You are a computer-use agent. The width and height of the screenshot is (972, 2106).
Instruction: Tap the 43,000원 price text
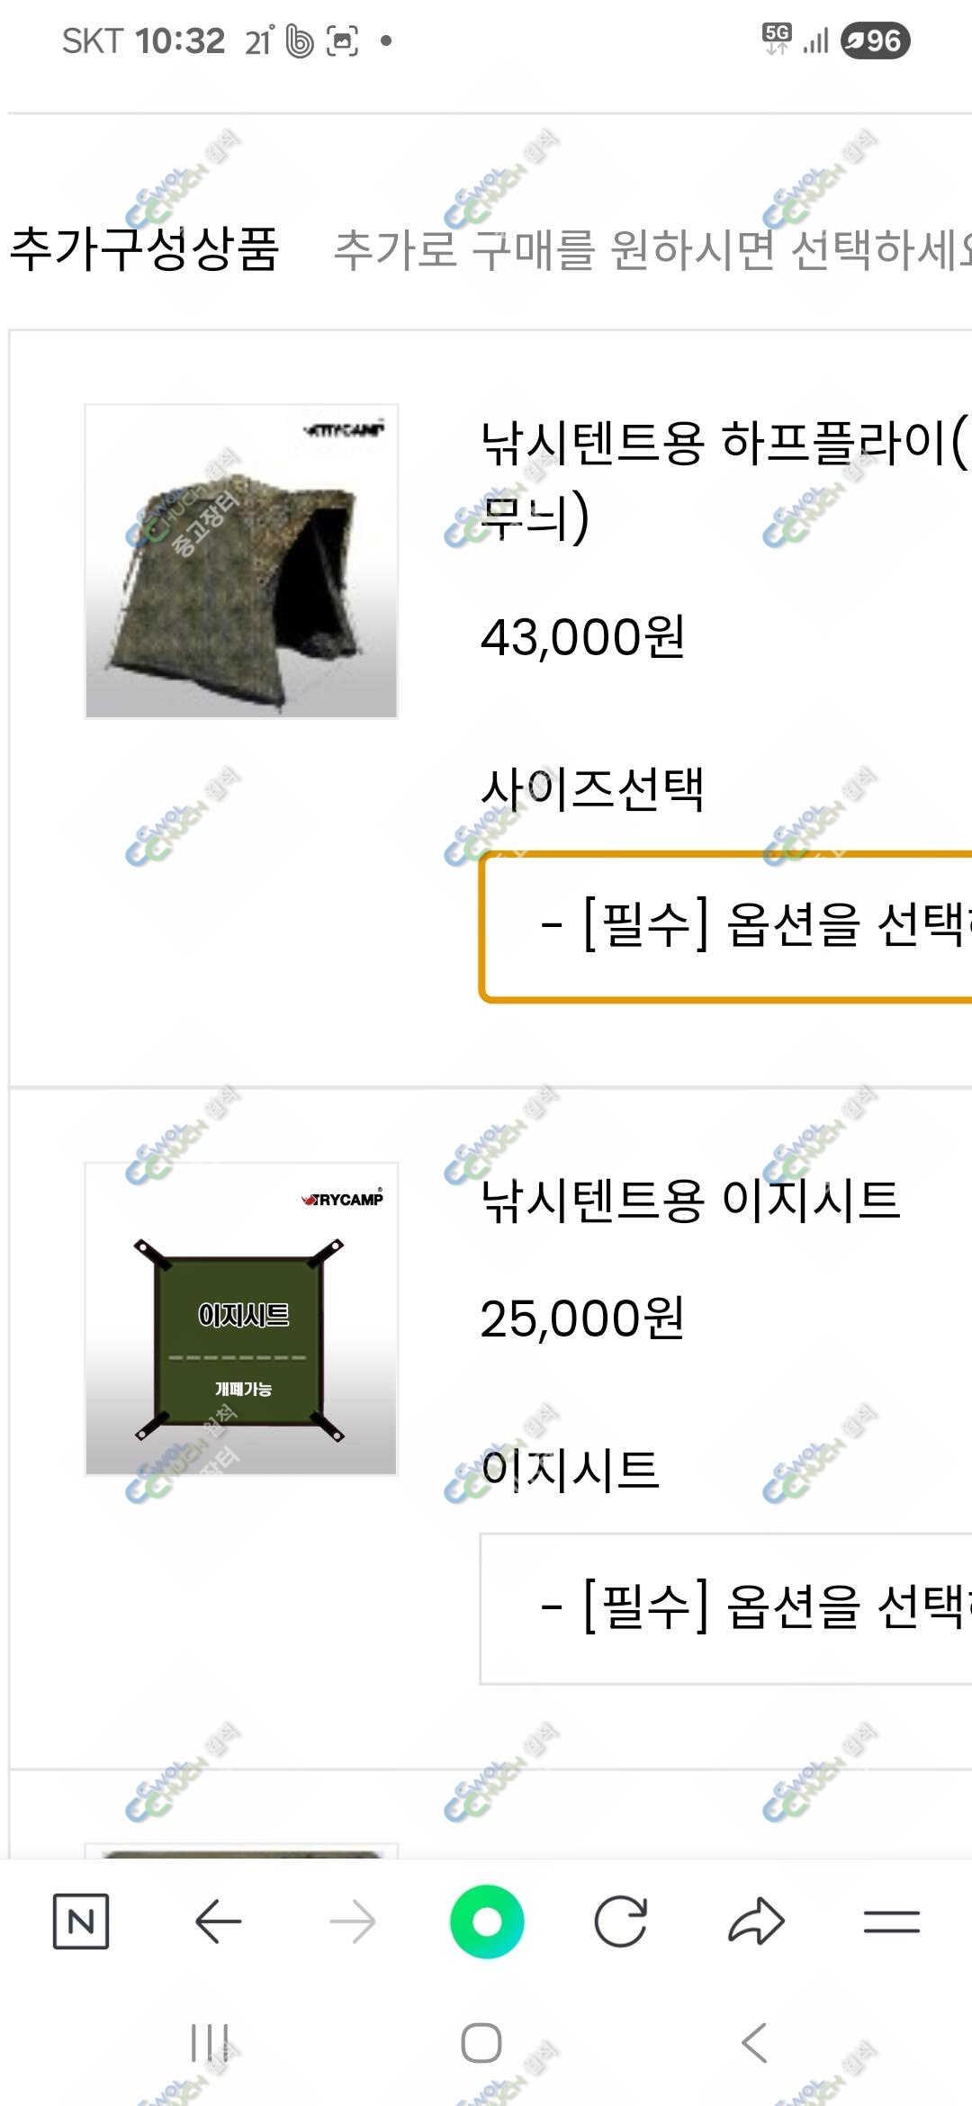click(x=582, y=637)
